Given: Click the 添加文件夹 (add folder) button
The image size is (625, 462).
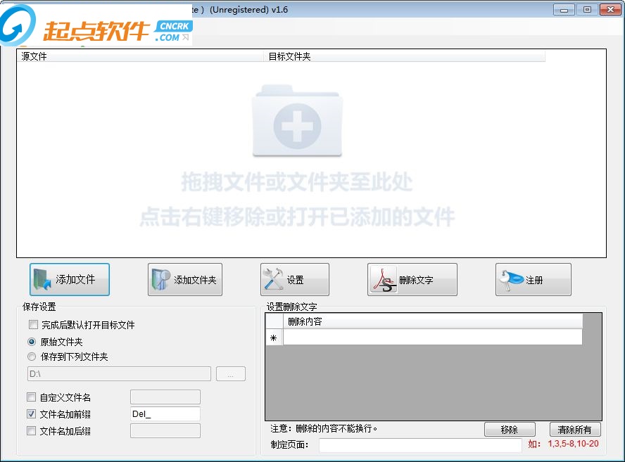Looking at the screenshot, I should 185,280.
